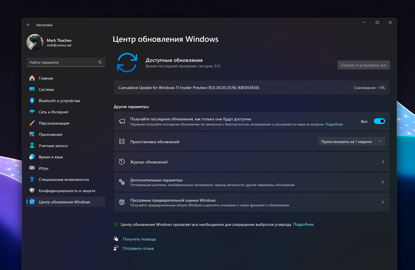This screenshot has width=415, height=270.
Task: Click the Найти параметр search field
Action: [66, 62]
